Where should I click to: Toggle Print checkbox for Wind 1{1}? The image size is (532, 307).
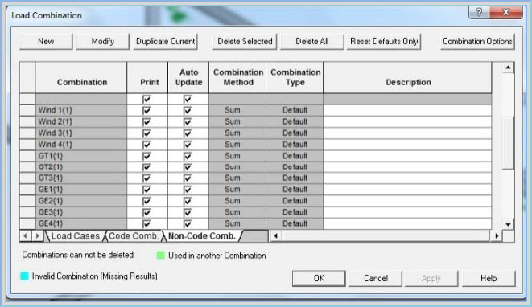click(146, 110)
